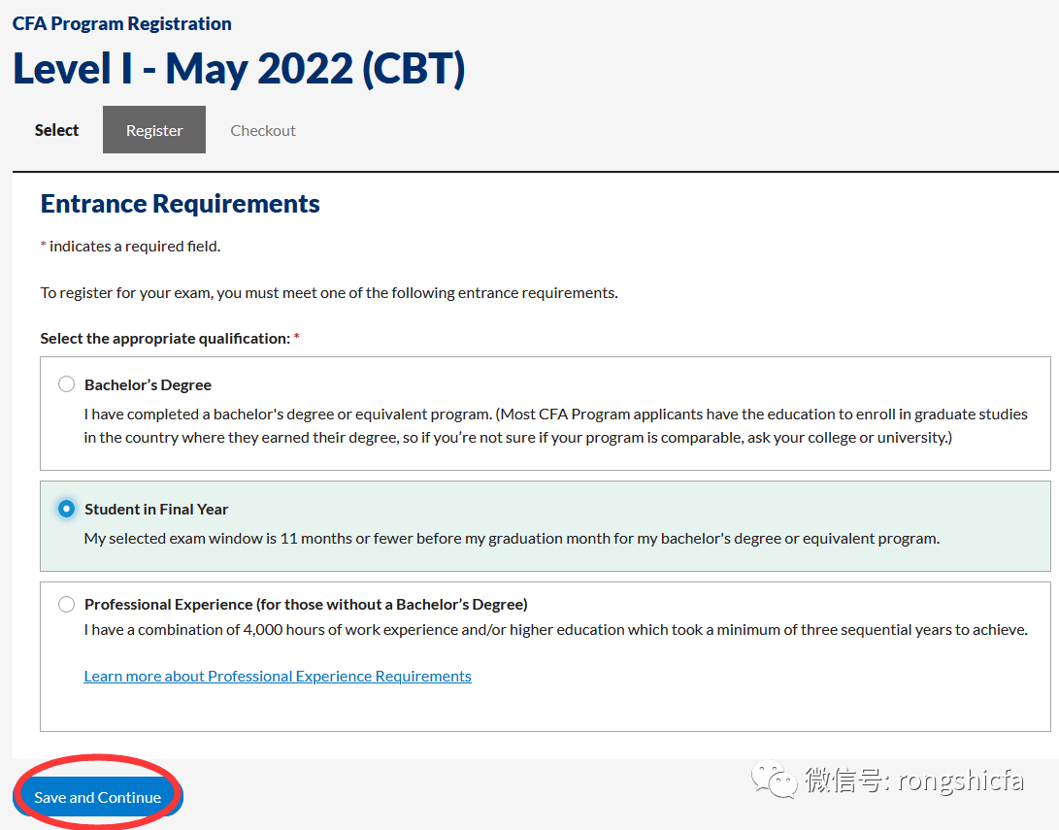Click the Entrance Requirements heading
The image size is (1059, 830).
(180, 203)
